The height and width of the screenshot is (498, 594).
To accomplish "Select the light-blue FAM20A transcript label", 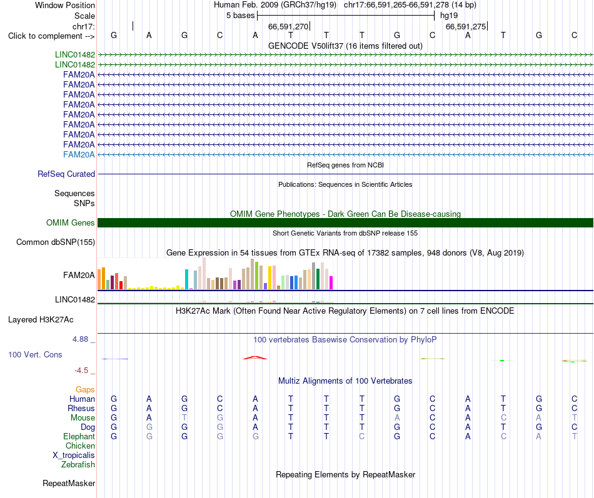I will (x=79, y=154).
